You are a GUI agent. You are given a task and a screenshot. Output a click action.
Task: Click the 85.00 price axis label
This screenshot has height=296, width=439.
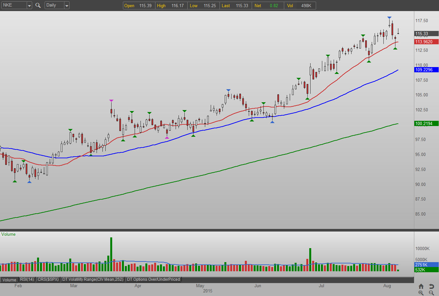pyautogui.click(x=420, y=214)
